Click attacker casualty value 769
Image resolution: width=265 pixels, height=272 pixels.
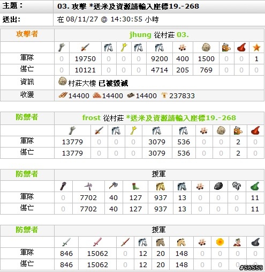tap(206, 70)
